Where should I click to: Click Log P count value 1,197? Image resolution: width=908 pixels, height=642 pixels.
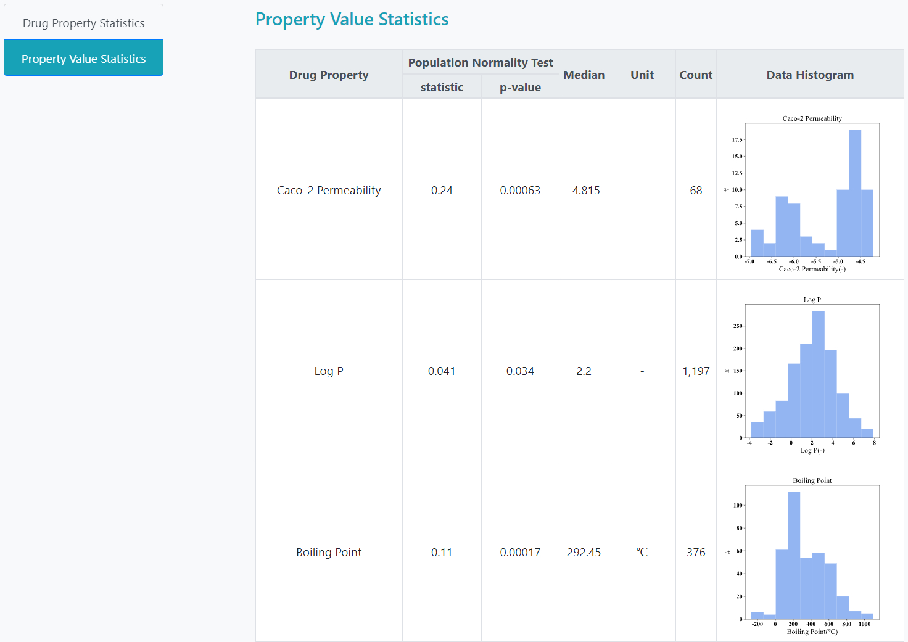[696, 371]
